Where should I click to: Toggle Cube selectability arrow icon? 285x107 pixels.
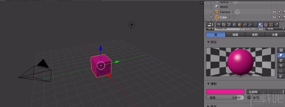pyautogui.click(x=280, y=17)
